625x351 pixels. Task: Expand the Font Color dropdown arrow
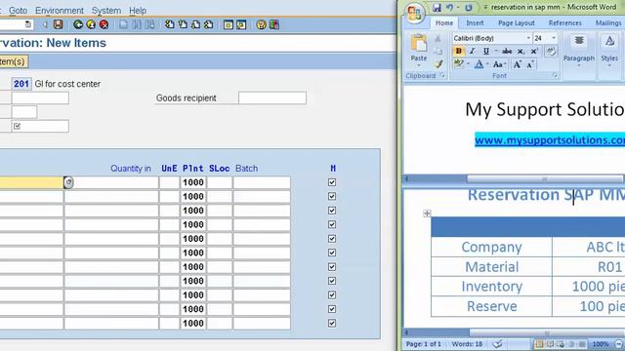coord(487,64)
